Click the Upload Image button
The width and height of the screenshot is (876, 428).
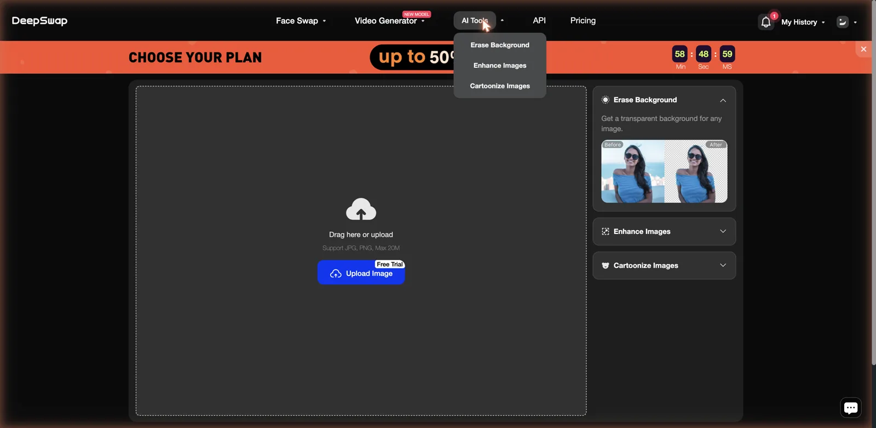click(x=361, y=273)
